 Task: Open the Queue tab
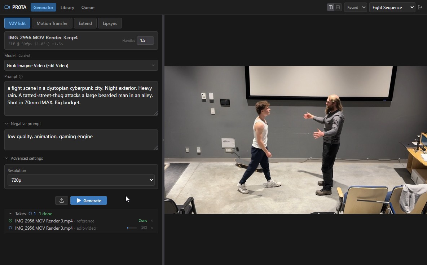(x=88, y=7)
